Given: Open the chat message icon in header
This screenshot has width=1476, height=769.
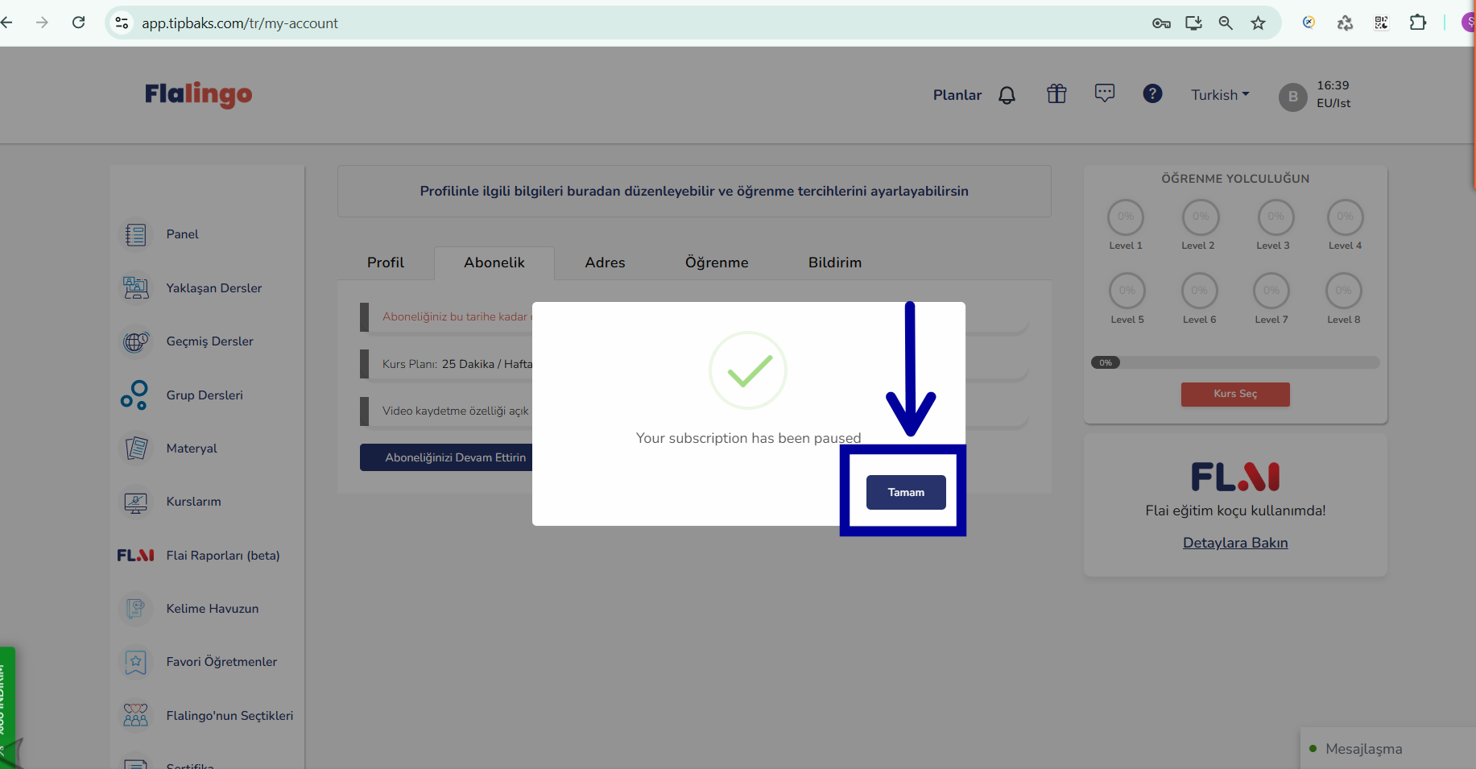Looking at the screenshot, I should [1105, 93].
